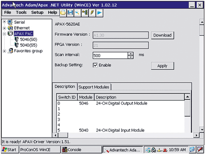Click the 5040(S5) module icon
This screenshot has height=156, width=205.
tap(16, 45)
